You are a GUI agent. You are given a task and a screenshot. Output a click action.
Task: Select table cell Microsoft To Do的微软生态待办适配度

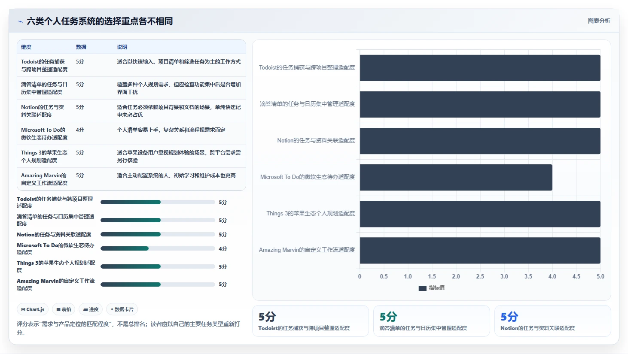pyautogui.click(x=44, y=133)
